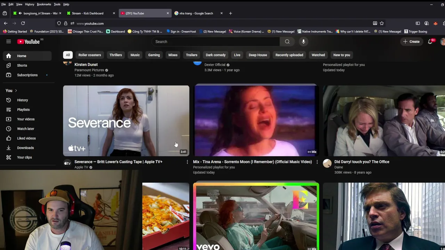The width and height of the screenshot is (445, 250).
Task: Open Liked videos in the sidebar
Action: 27,138
